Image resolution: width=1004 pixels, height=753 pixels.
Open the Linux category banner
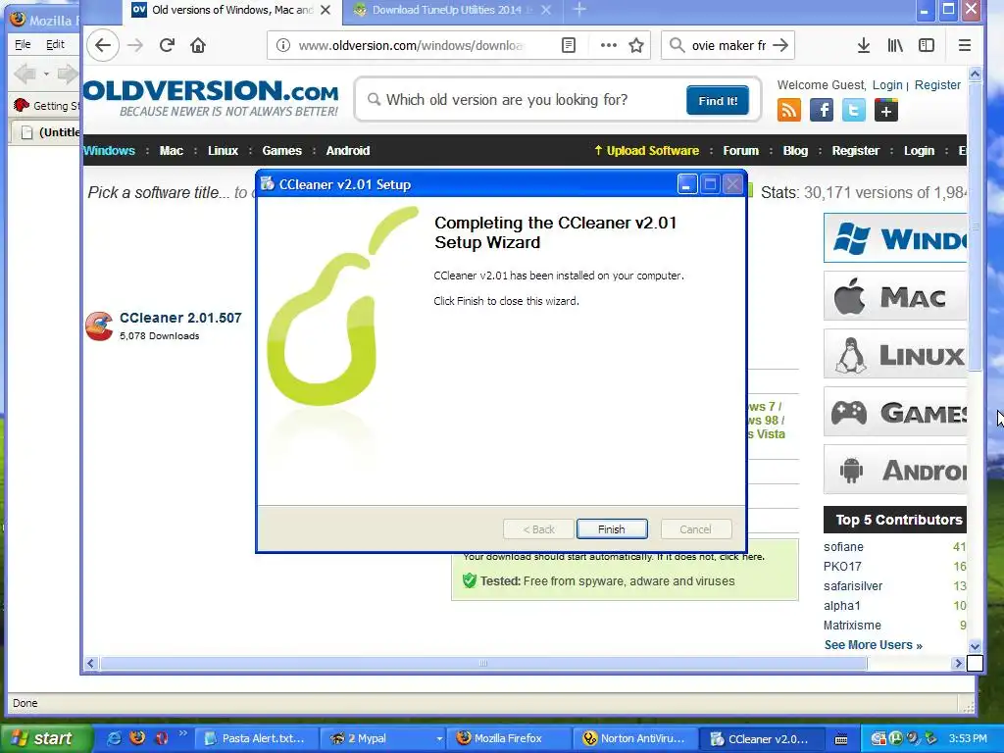click(x=895, y=354)
